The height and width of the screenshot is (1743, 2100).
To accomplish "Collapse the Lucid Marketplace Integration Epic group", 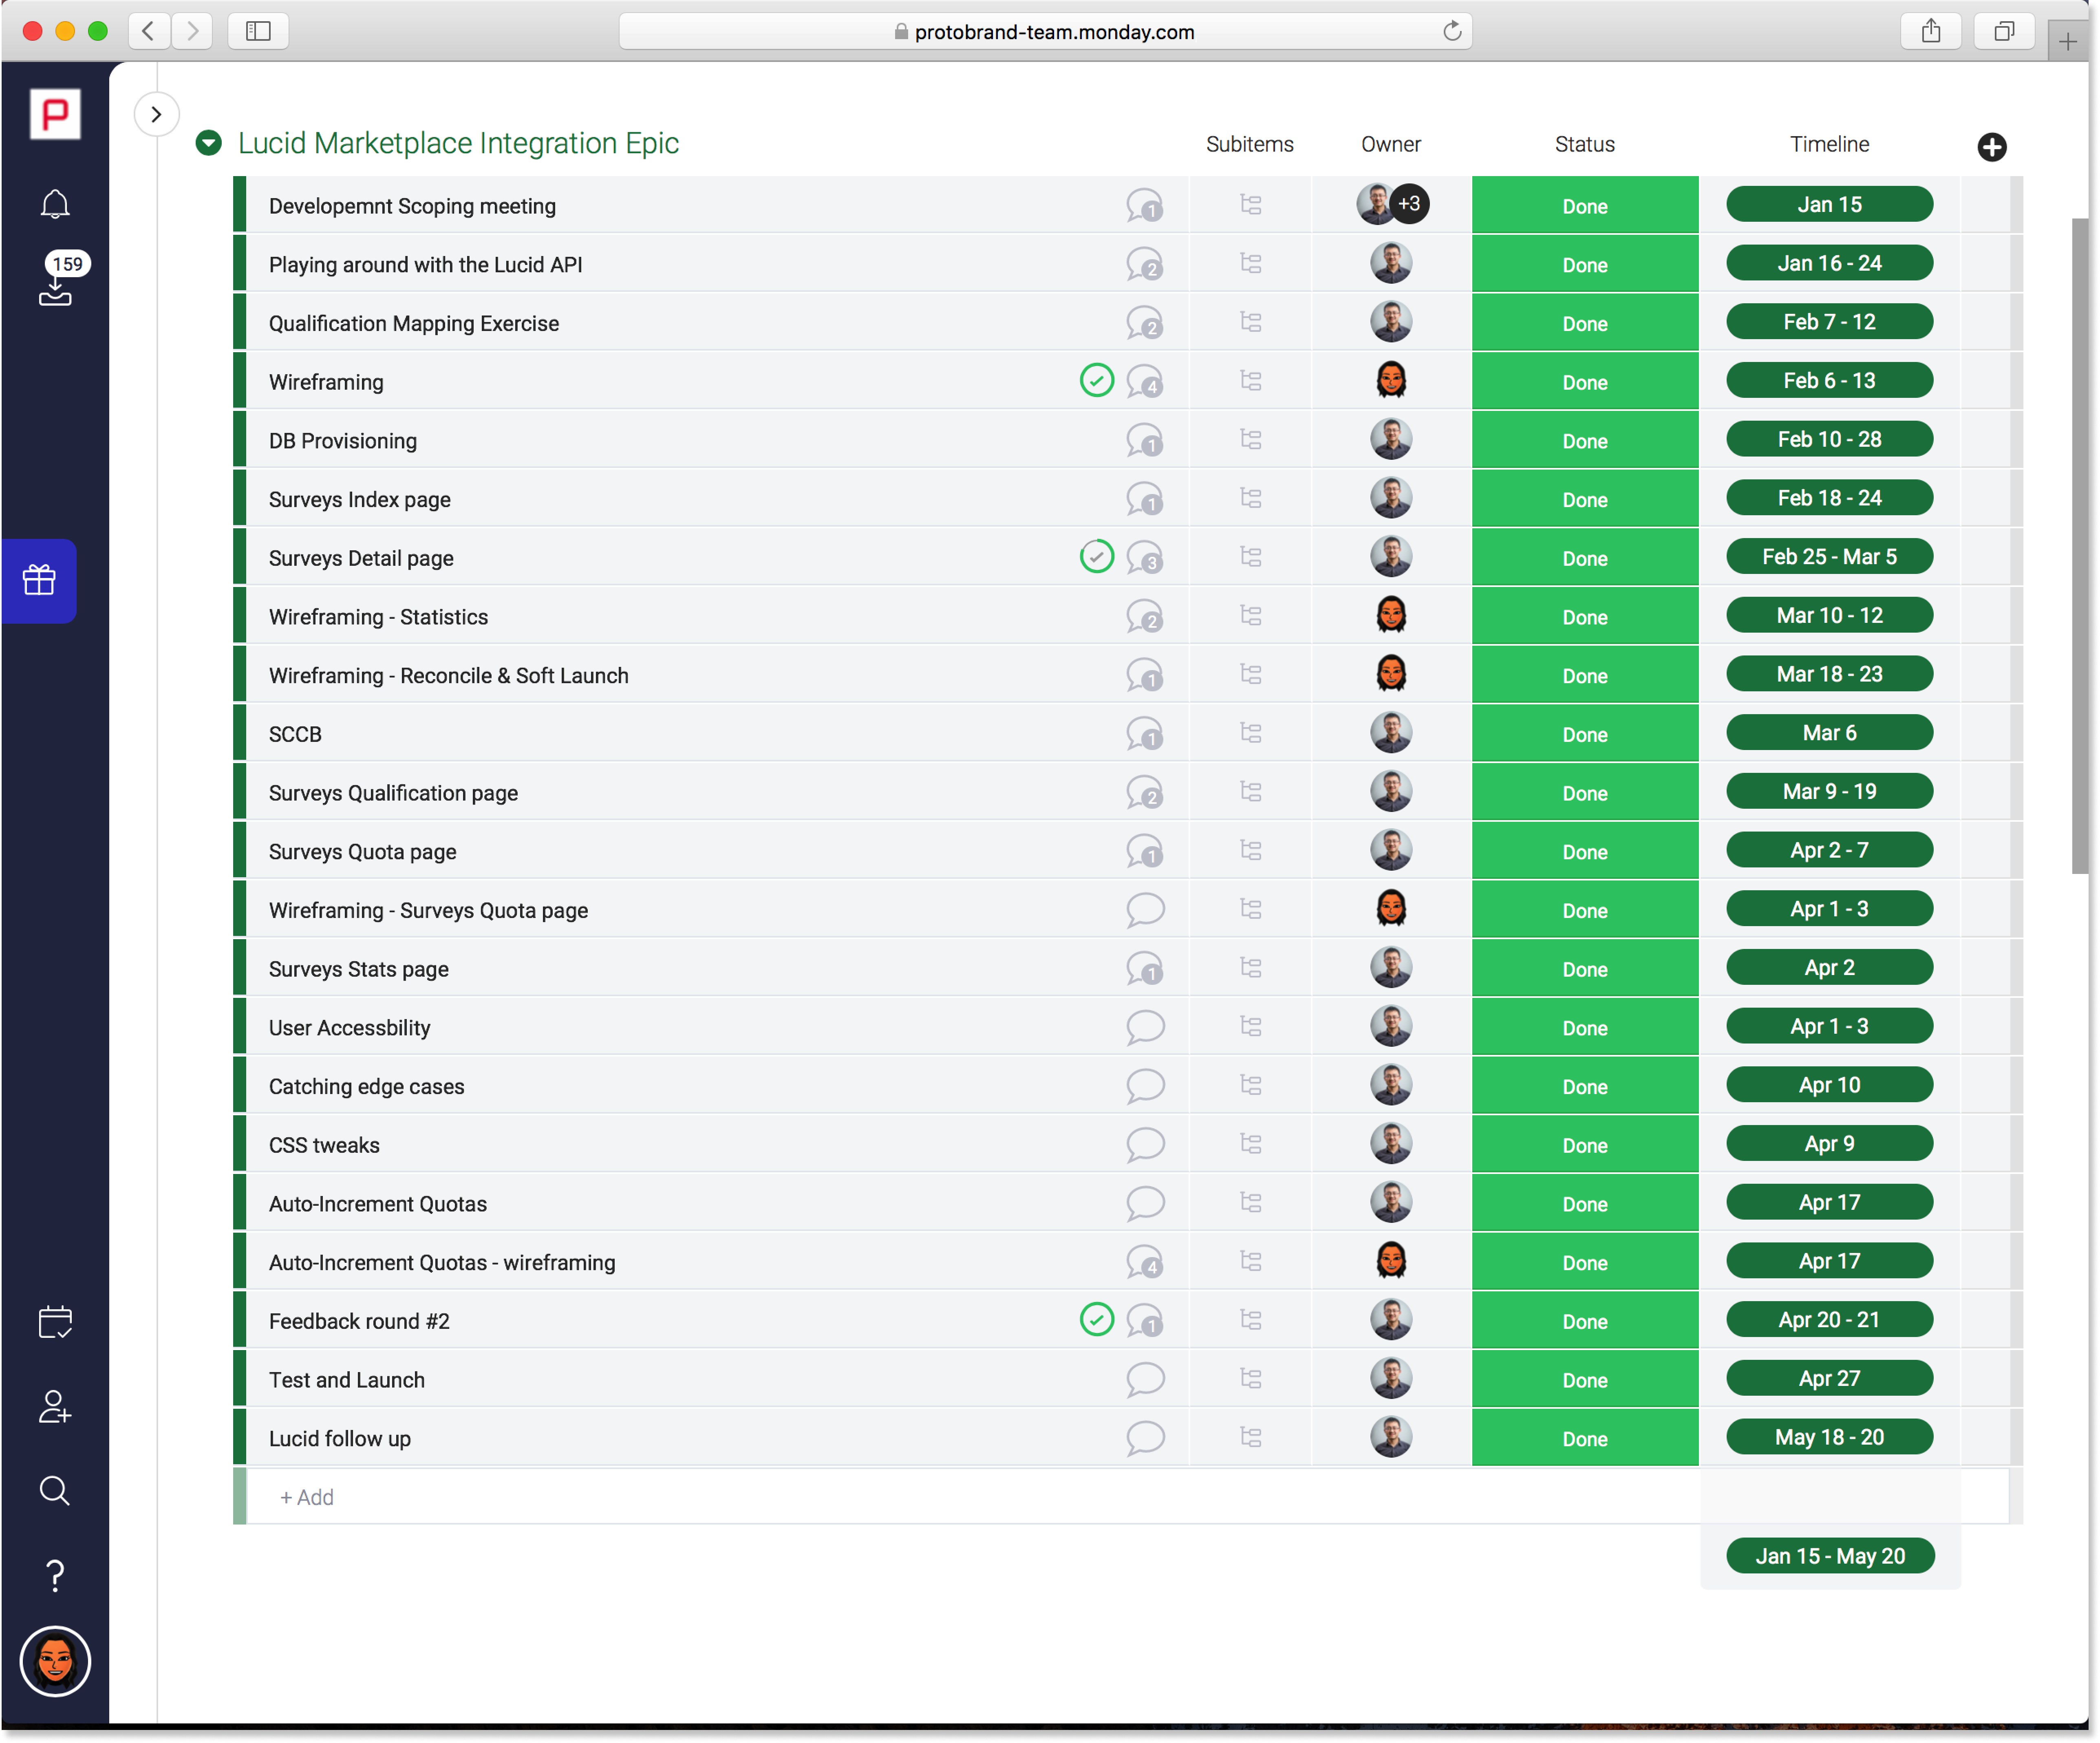I will coord(209,143).
